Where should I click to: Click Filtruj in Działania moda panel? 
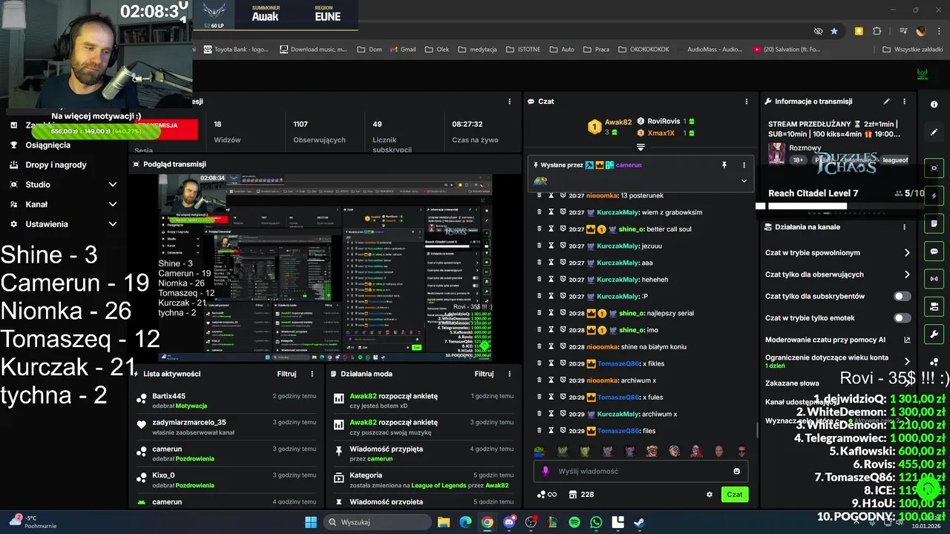[x=484, y=374]
